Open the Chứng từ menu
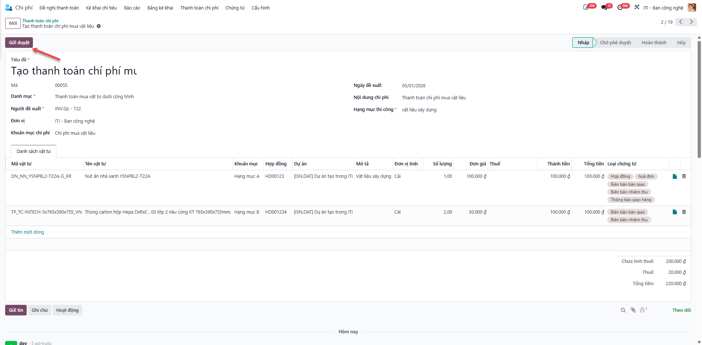This screenshot has height=345, width=702. pyautogui.click(x=235, y=8)
